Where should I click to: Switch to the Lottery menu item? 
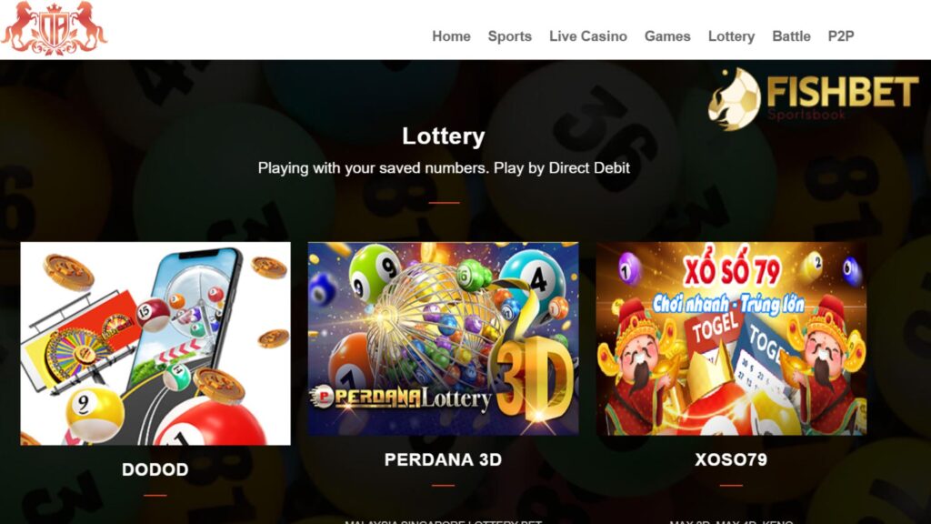click(731, 36)
